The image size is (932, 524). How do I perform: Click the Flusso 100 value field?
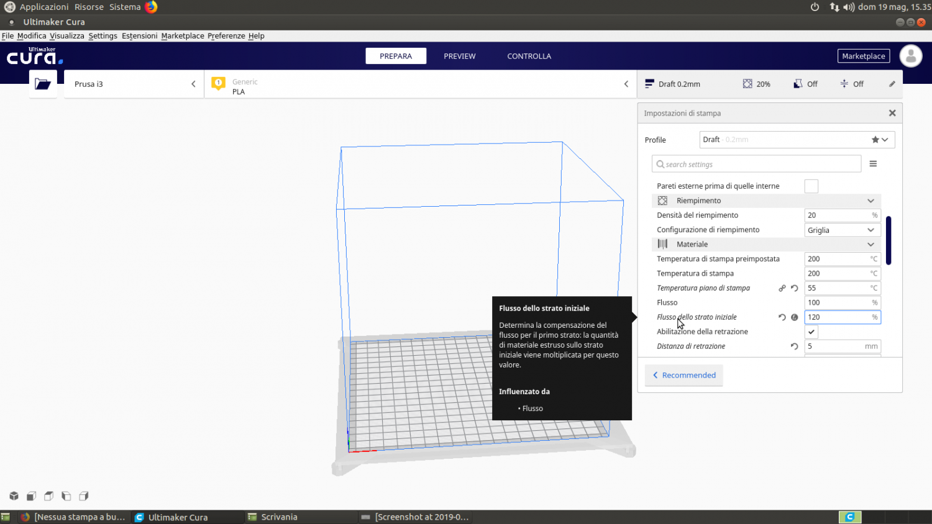tap(843, 302)
